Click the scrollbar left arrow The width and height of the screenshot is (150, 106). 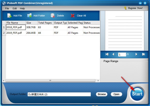coord(4,81)
